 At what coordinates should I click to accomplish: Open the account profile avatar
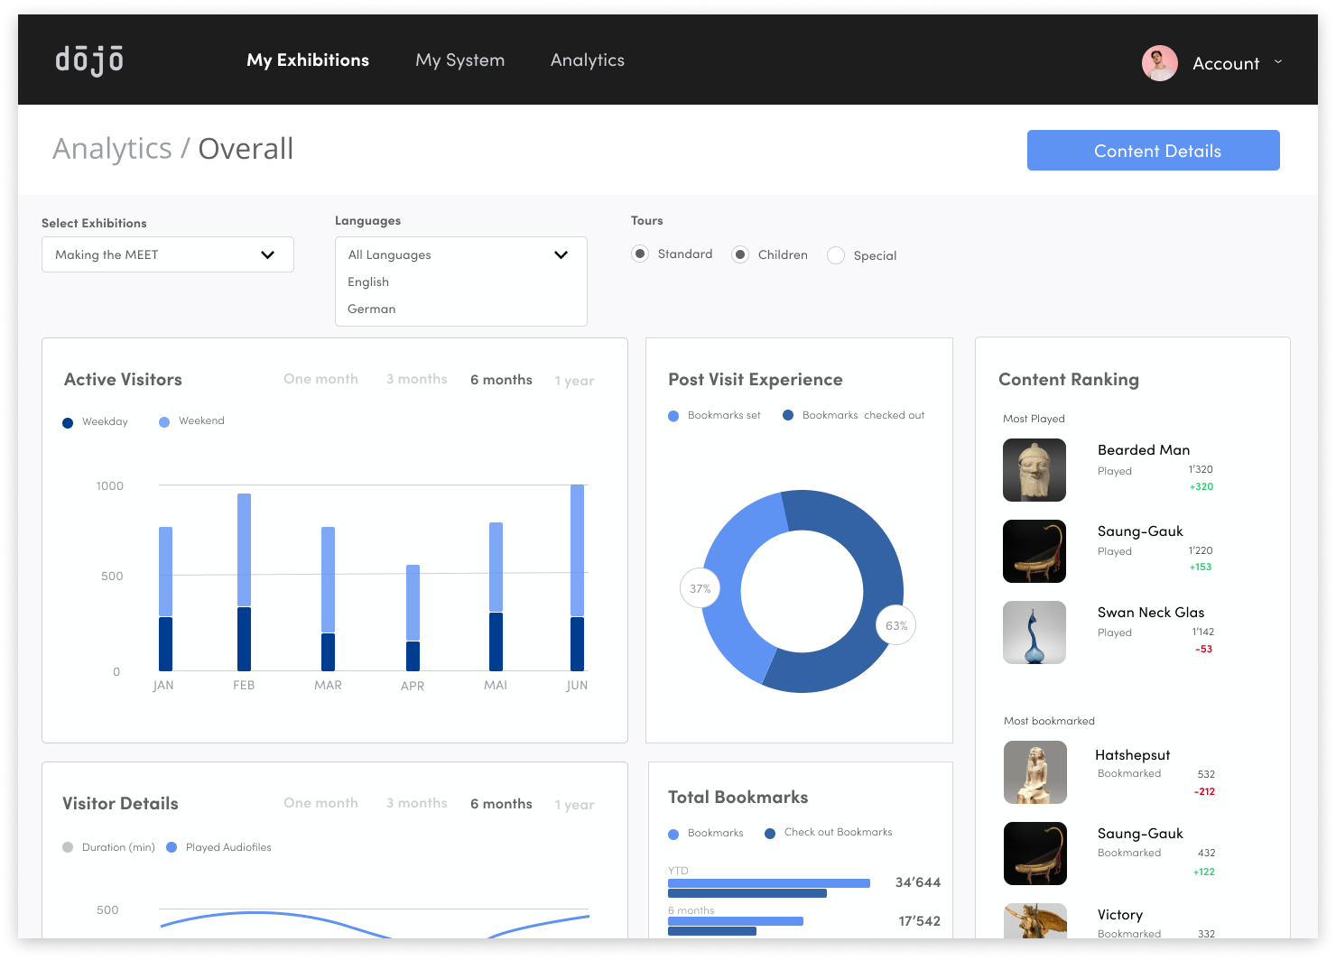coord(1159,63)
